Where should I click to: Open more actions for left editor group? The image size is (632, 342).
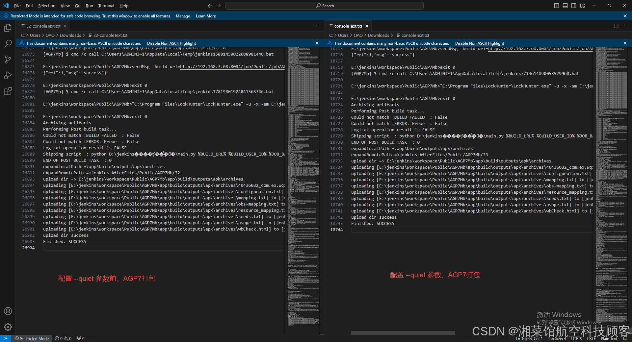click(x=316, y=26)
